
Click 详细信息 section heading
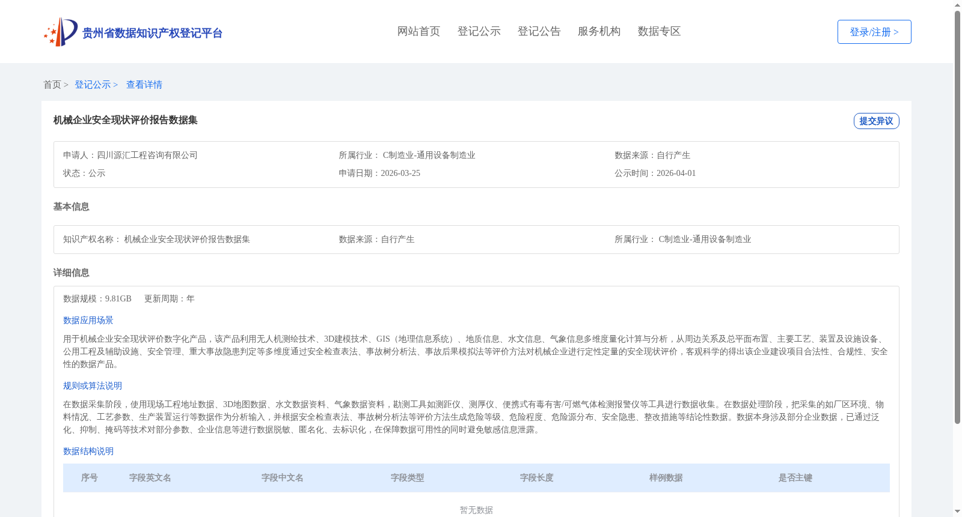tap(71, 273)
